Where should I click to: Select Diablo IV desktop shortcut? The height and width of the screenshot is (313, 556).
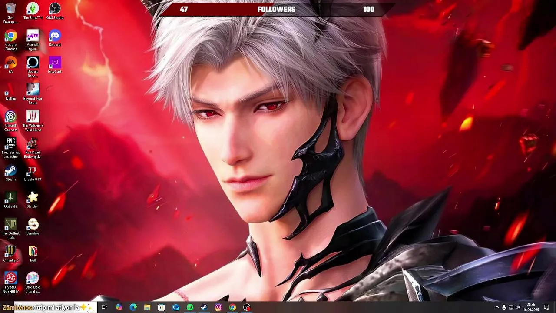coord(33,173)
